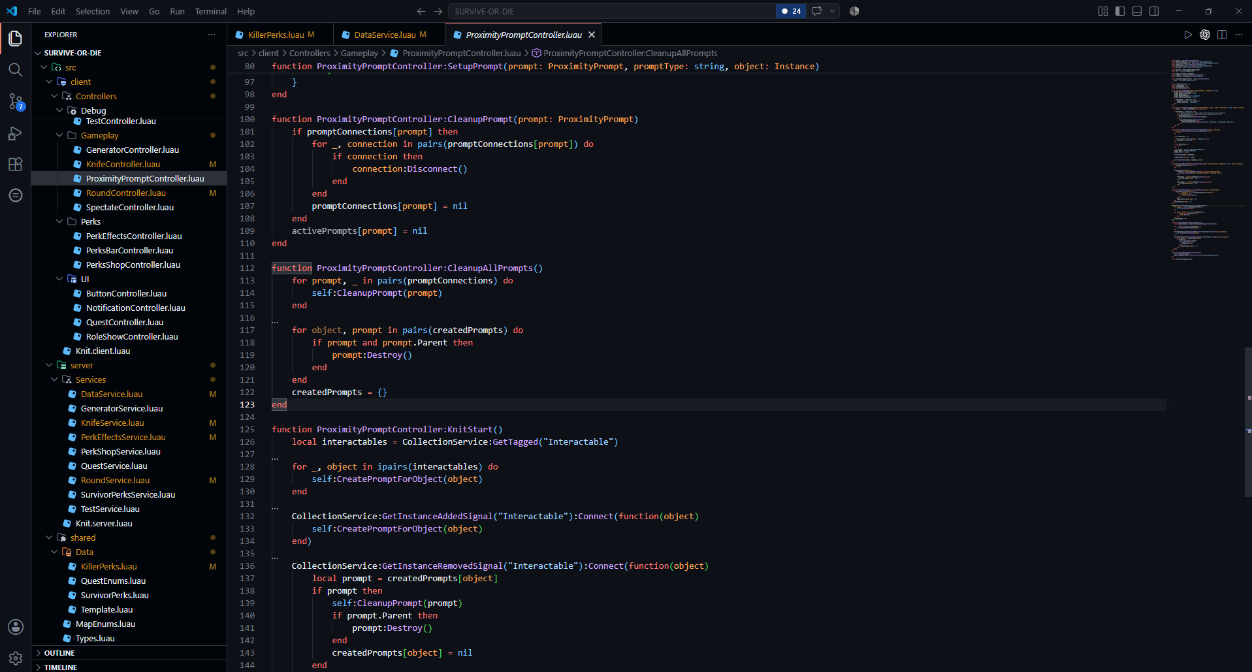This screenshot has height=672, width=1252.
Task: Open the Selection menu
Action: click(93, 11)
